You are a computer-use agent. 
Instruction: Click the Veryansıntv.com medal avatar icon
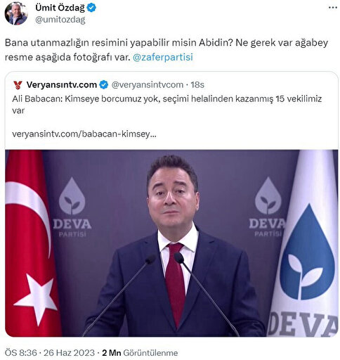(x=18, y=85)
